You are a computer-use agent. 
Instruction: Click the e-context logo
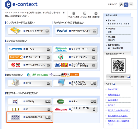coord(21,5)
